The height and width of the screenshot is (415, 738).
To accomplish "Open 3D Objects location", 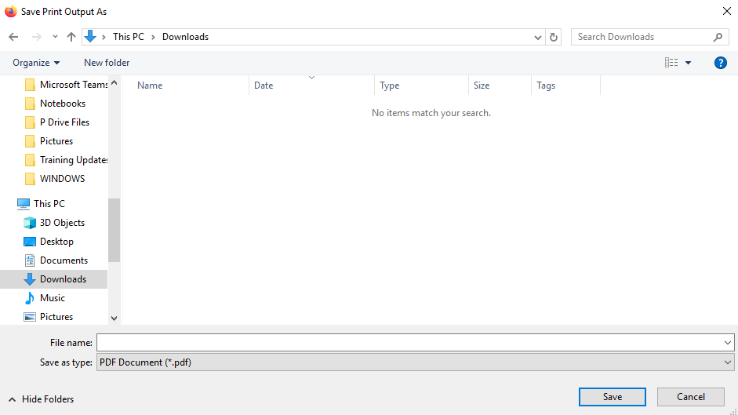I will (x=54, y=222).
